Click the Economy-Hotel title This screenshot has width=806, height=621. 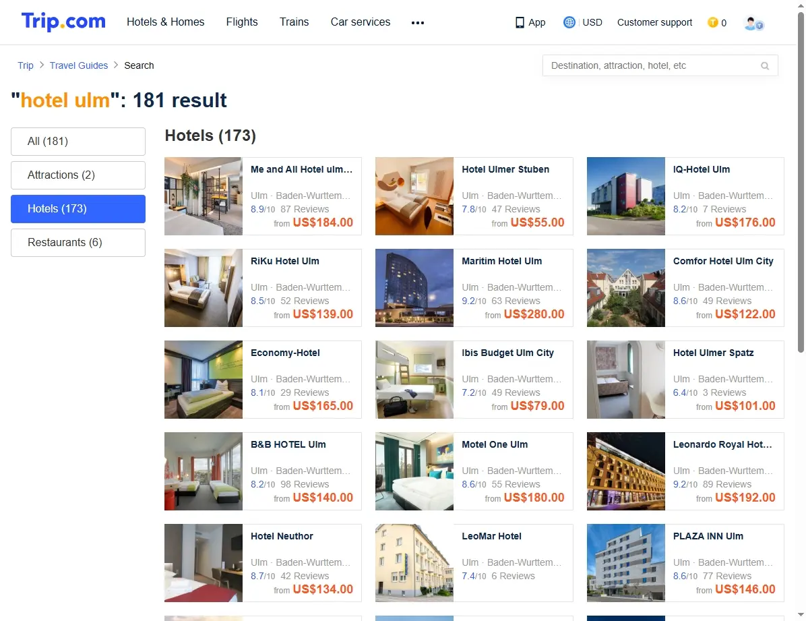coord(285,353)
